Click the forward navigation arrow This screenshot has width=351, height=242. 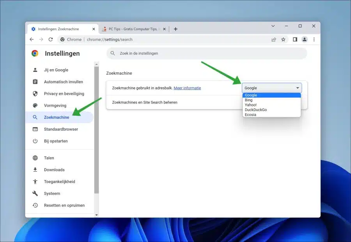click(41, 39)
